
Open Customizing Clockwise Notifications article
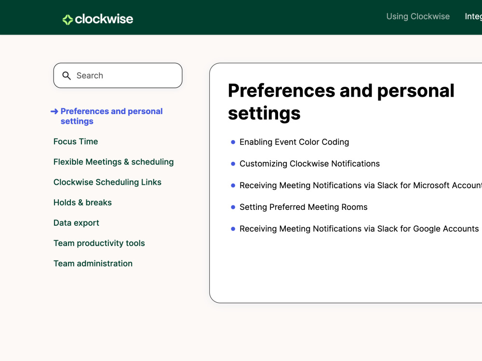[x=309, y=164]
